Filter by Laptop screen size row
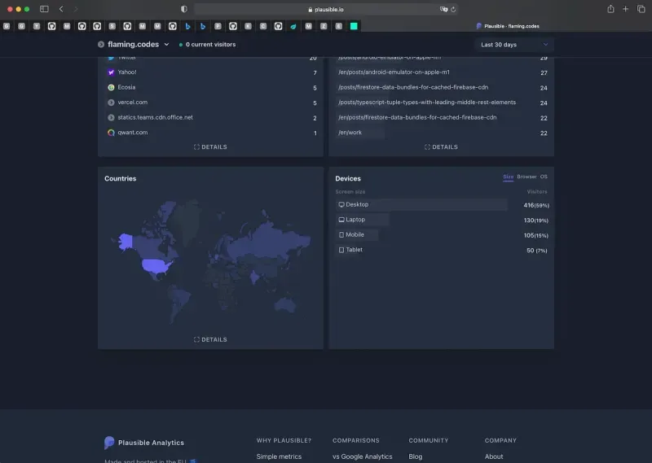The height and width of the screenshot is (463, 652). pos(442,220)
